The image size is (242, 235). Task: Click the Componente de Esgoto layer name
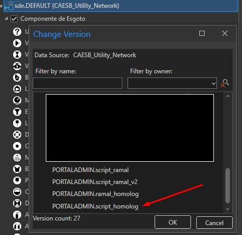[x=53, y=19]
